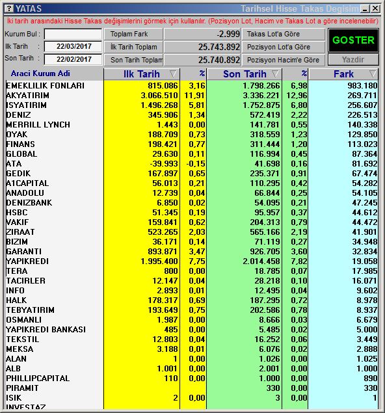
Task: Select the FINANS row name
Action: 21,144
